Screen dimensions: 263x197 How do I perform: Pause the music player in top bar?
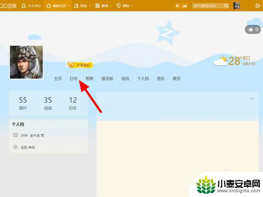177,6
